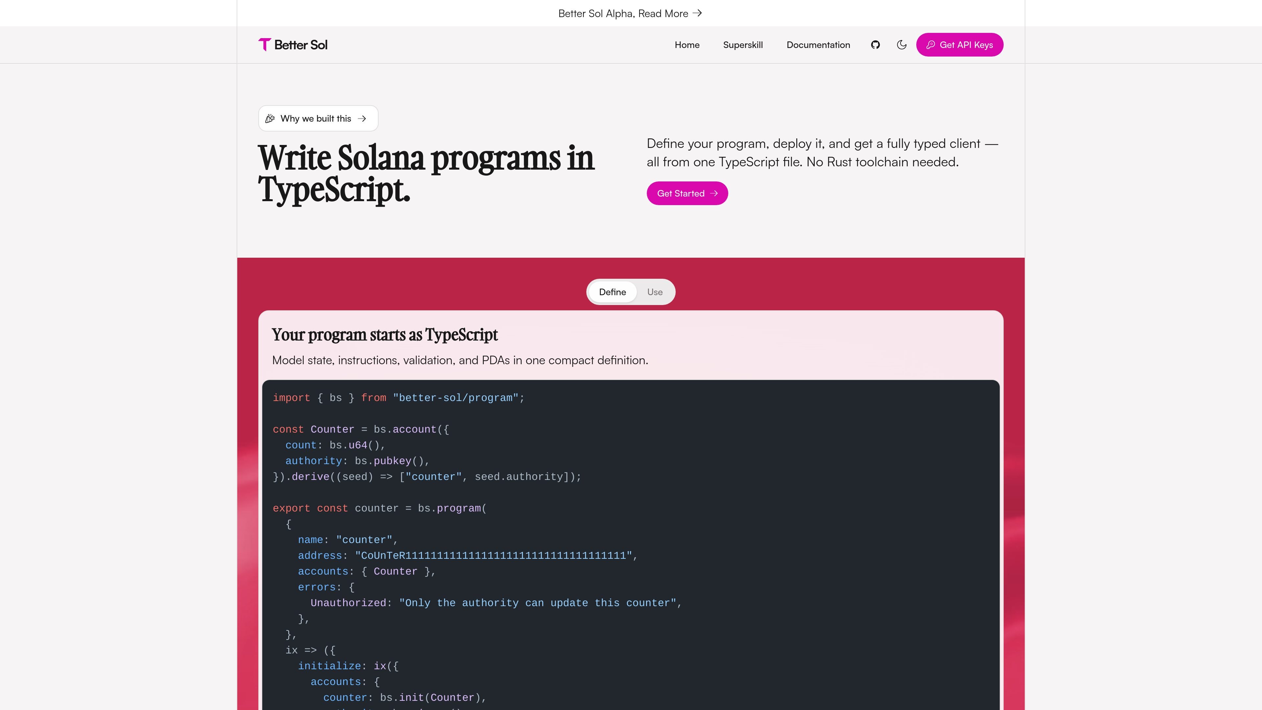Image resolution: width=1262 pixels, height=710 pixels.
Task: Open the GitHub repository icon
Action: [x=876, y=45]
